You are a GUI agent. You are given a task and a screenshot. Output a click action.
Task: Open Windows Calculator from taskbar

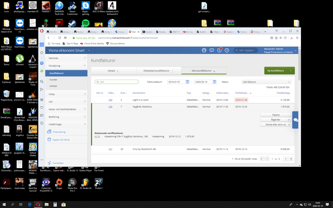[55, 204]
